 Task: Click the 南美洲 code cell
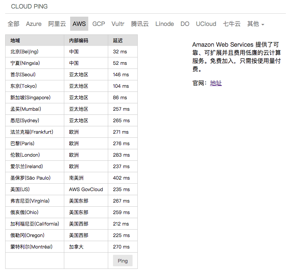coord(86,178)
